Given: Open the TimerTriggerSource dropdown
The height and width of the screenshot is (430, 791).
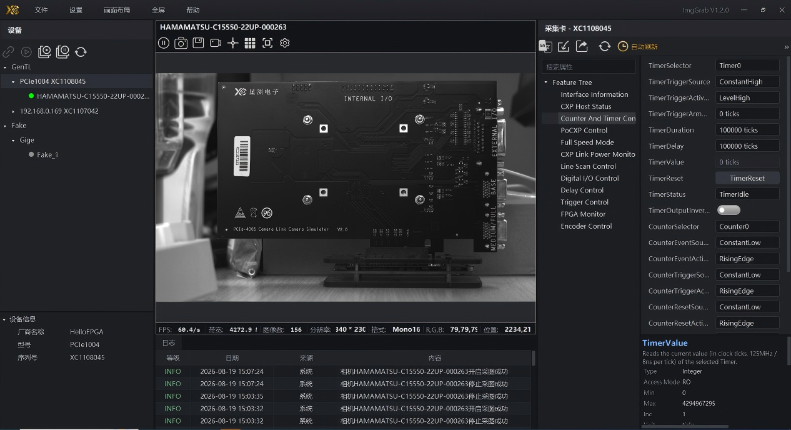Looking at the screenshot, I should (747, 82).
